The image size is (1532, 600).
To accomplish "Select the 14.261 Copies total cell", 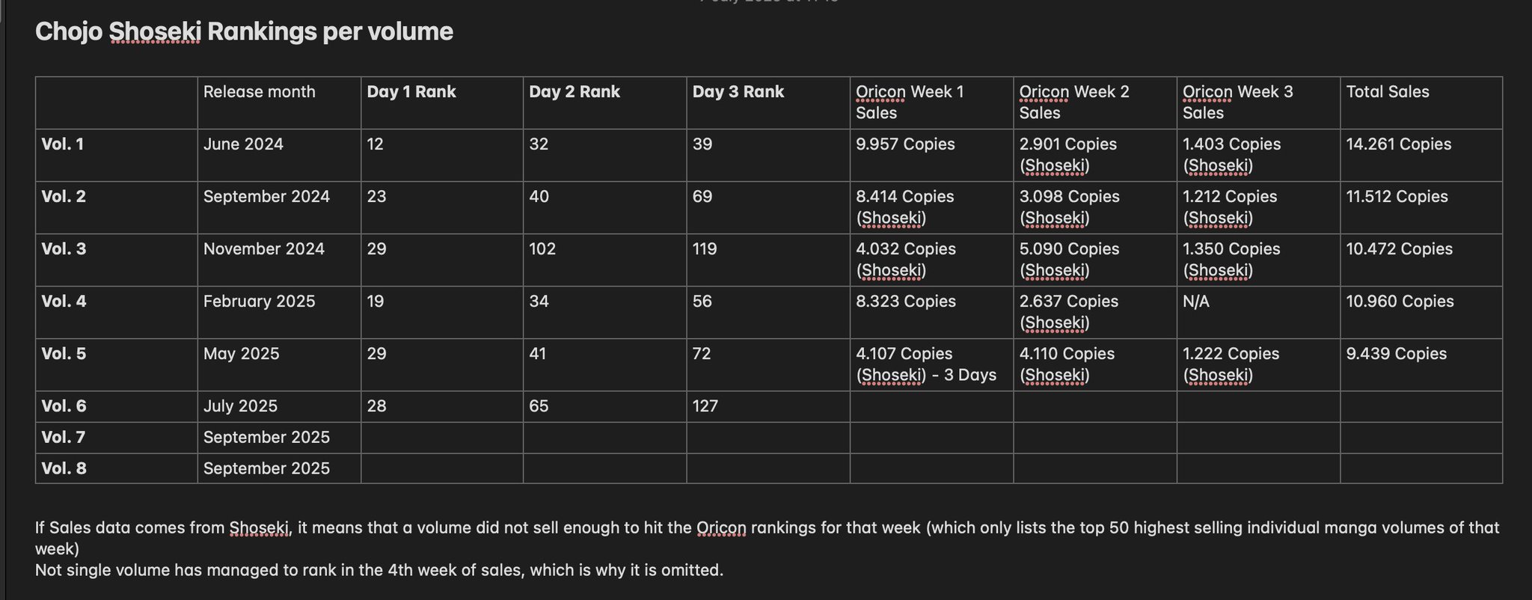I will pyautogui.click(x=1421, y=155).
